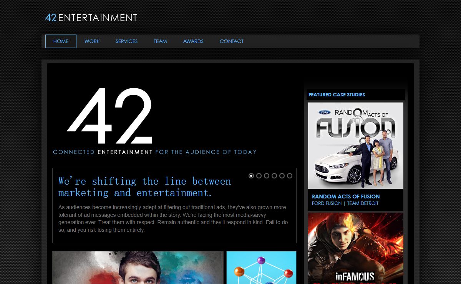Select the first slider dot

tap(251, 176)
